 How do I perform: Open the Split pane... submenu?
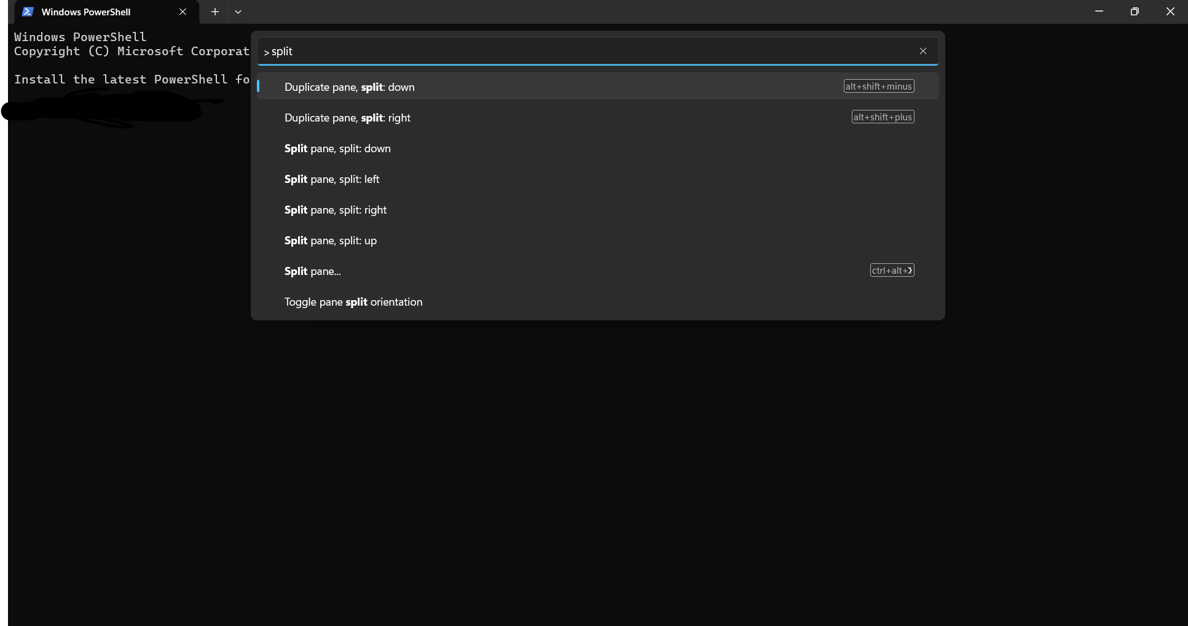[598, 271]
